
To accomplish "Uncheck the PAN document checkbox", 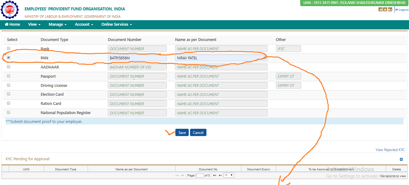I will 9,57.
